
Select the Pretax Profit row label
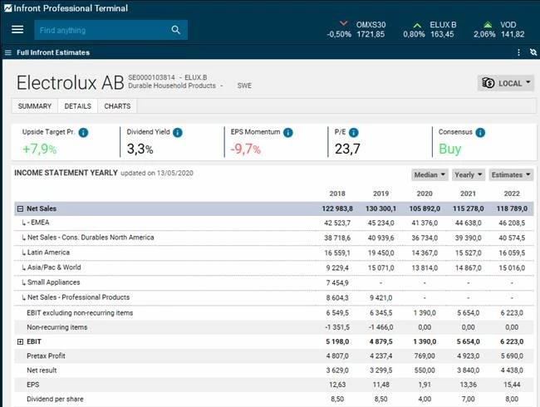coord(47,356)
